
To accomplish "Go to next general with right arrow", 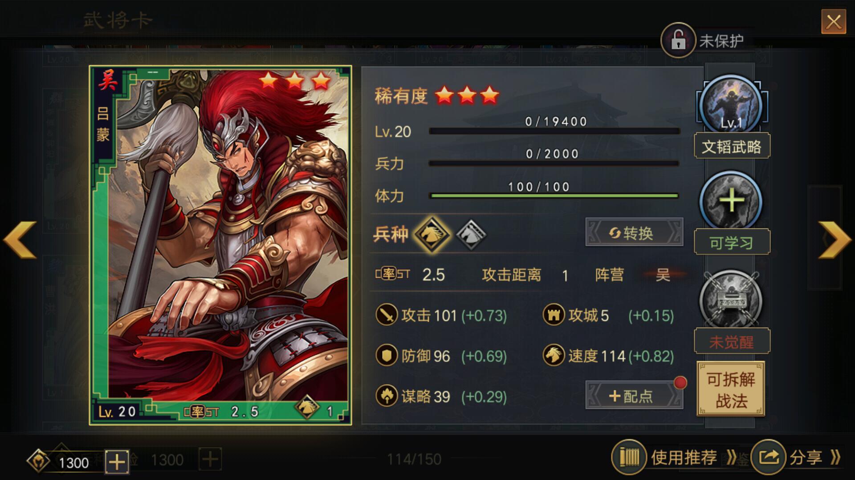I will pos(835,240).
